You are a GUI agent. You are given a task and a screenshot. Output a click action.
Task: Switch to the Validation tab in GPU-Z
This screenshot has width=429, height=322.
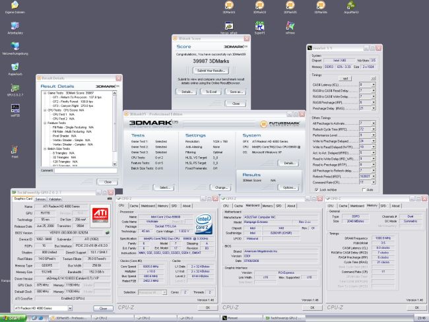(55, 199)
